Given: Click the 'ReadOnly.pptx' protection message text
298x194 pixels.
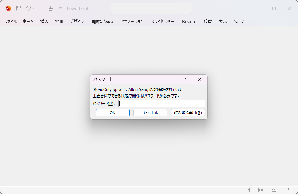Looking at the screenshot, I should point(137,89).
